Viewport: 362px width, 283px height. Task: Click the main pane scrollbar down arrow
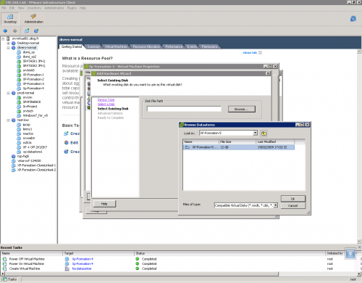tap(359, 242)
